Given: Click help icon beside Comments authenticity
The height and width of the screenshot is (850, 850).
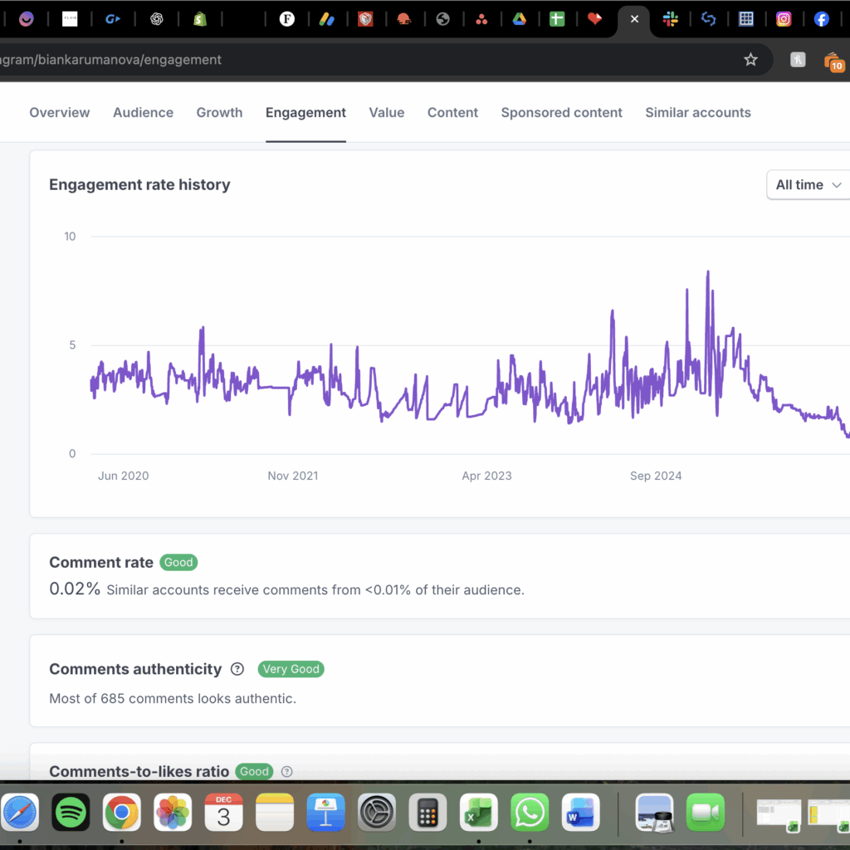Looking at the screenshot, I should 237,669.
